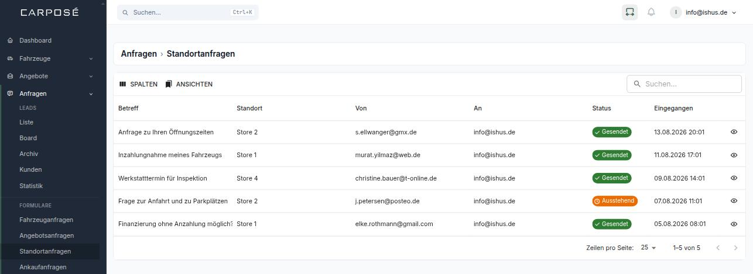
Task: Open Ankaufanfragen in the sidebar
Action: (43, 267)
